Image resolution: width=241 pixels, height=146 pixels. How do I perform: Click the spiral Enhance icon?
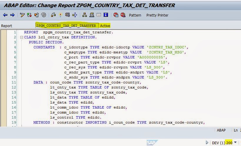[x=44, y=15]
